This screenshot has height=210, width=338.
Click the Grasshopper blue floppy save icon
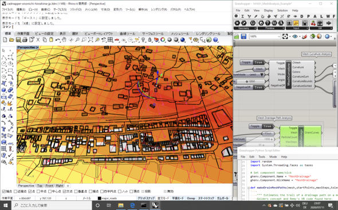click(243, 37)
